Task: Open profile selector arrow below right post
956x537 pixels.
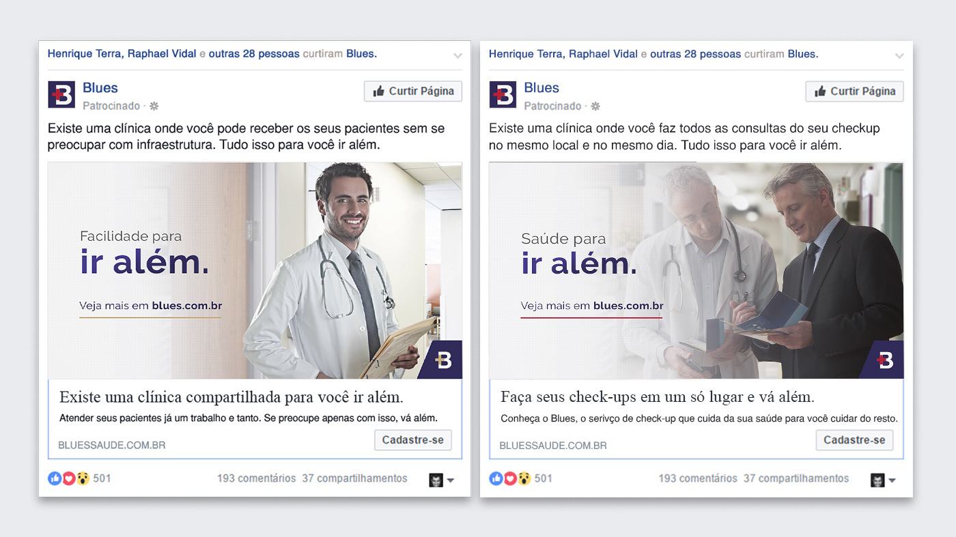Action: [x=892, y=481]
